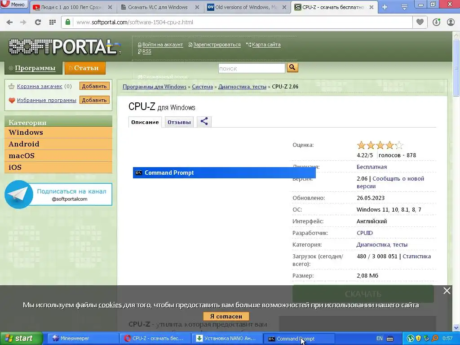Click the magnifier search button
Screen dimensions: 460x345
[292, 68]
